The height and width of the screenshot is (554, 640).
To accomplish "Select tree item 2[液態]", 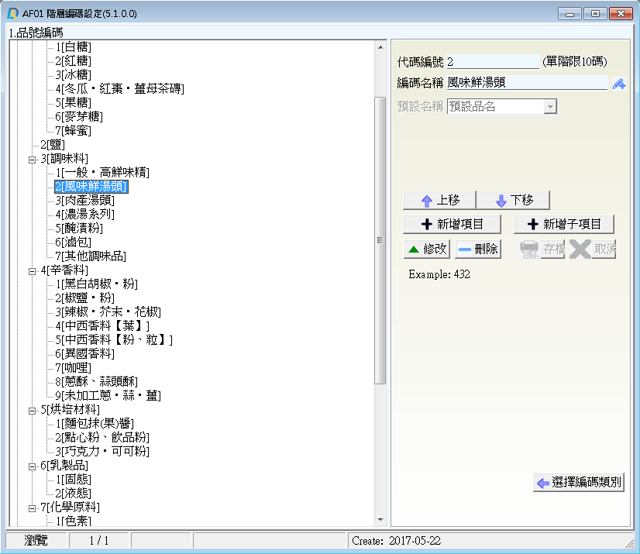I will click(74, 493).
